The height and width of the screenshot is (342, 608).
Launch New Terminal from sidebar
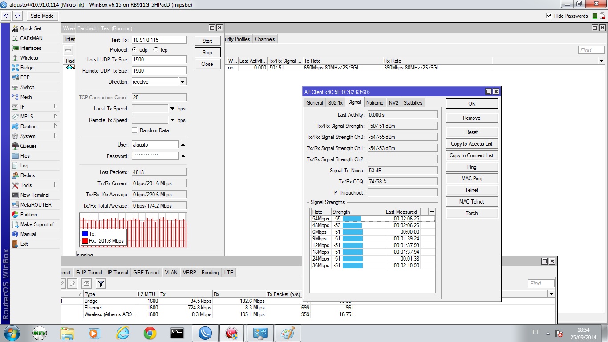coord(34,195)
